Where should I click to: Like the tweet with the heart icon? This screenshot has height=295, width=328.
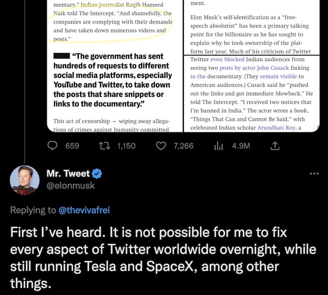pyautogui.click(x=161, y=146)
